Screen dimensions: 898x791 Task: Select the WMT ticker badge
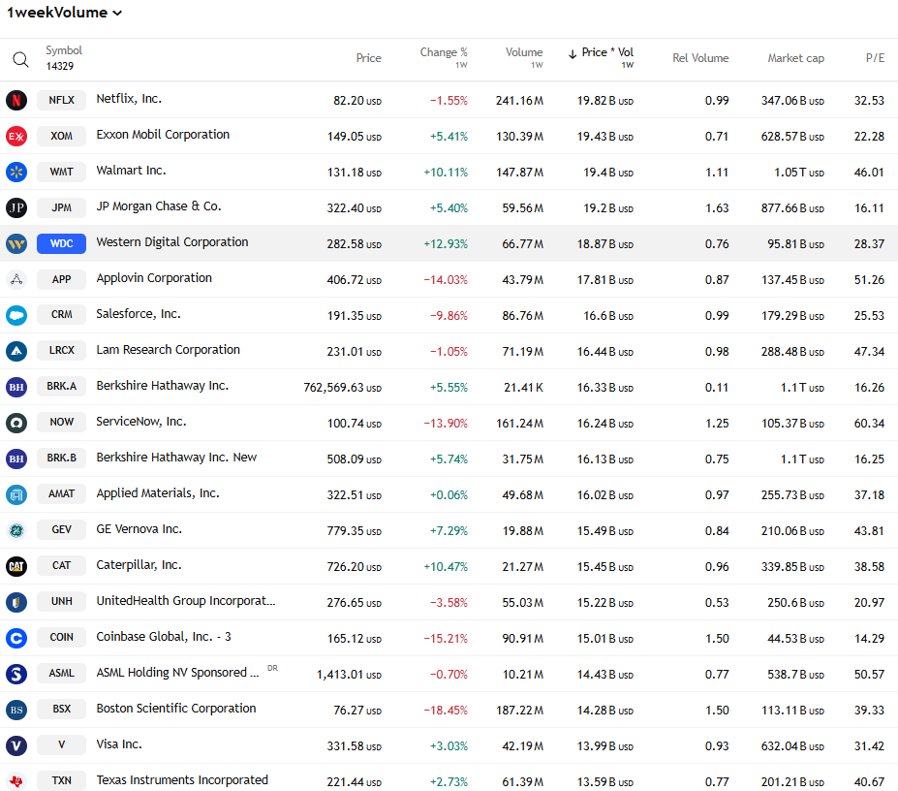click(x=61, y=172)
